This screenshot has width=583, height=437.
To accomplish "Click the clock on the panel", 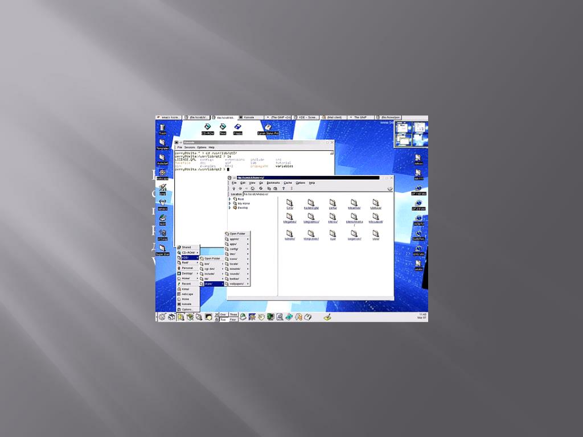I will click(x=422, y=316).
